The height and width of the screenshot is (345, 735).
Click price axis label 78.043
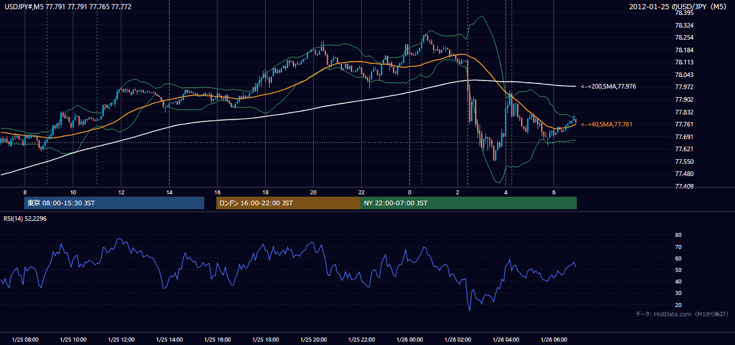[x=686, y=75]
